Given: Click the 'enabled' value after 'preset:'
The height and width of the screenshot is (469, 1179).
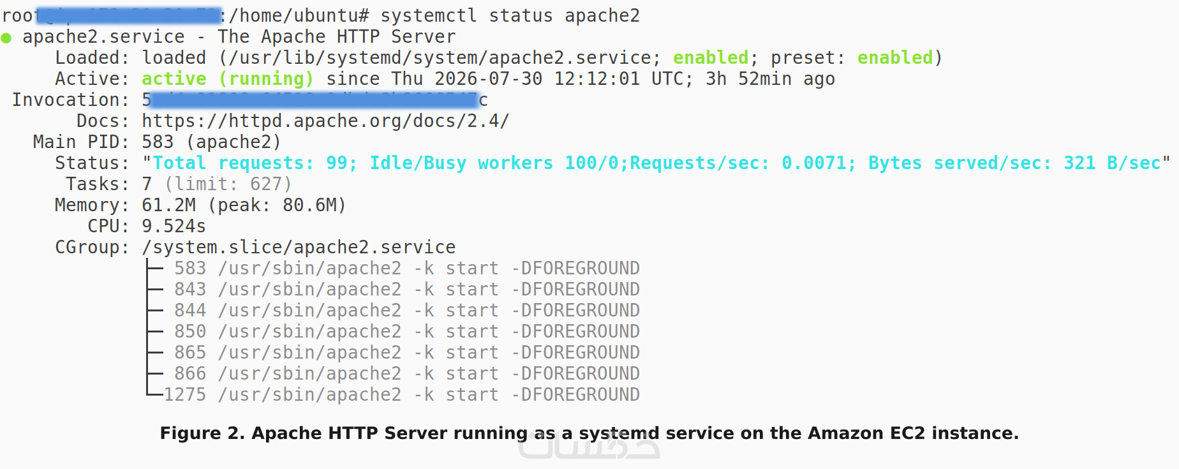Looking at the screenshot, I should (x=895, y=58).
